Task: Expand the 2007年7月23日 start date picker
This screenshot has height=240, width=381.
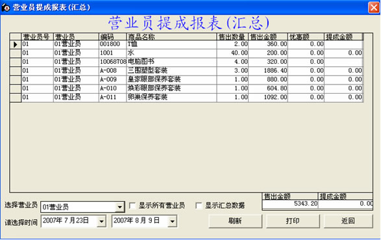Action: (x=101, y=221)
